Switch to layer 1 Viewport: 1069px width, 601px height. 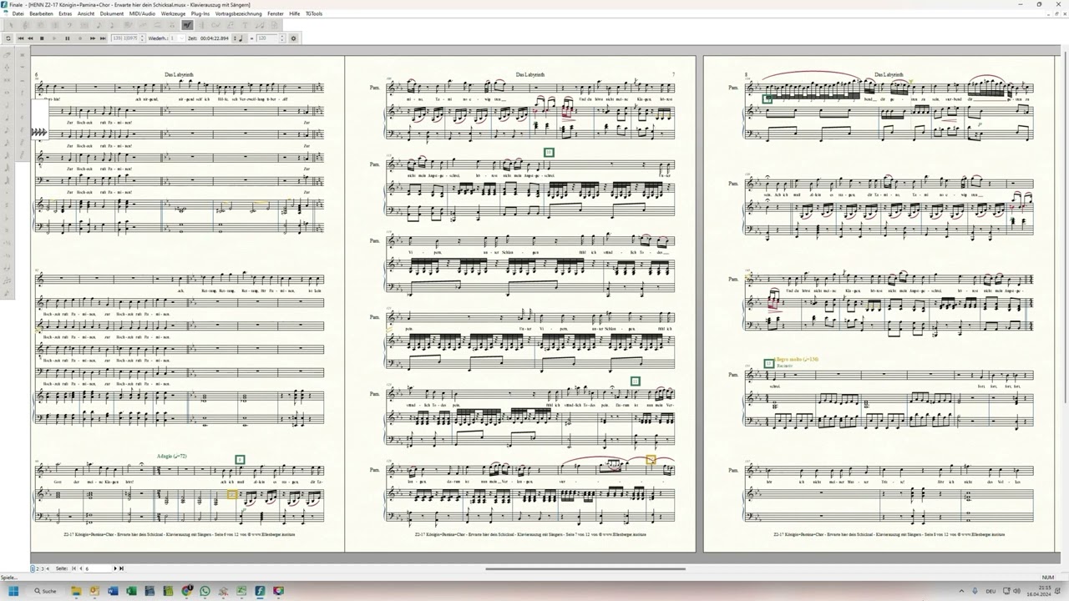[33, 568]
